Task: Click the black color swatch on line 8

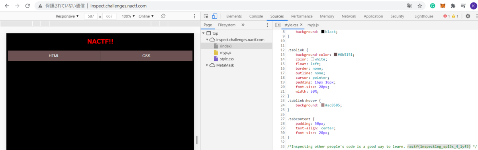Action: 323,31
